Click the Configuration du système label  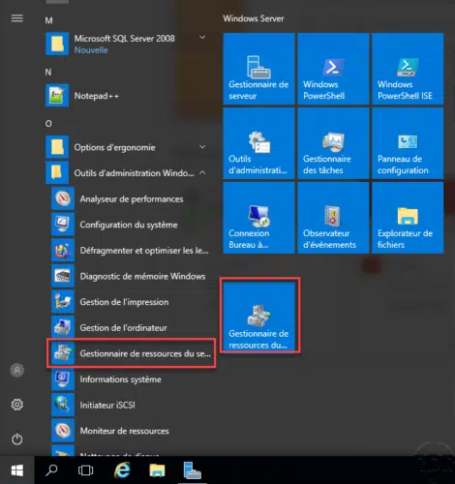[x=129, y=225]
